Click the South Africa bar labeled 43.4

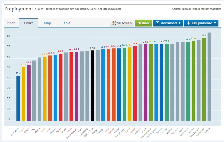pyautogui.click(x=18, y=98)
